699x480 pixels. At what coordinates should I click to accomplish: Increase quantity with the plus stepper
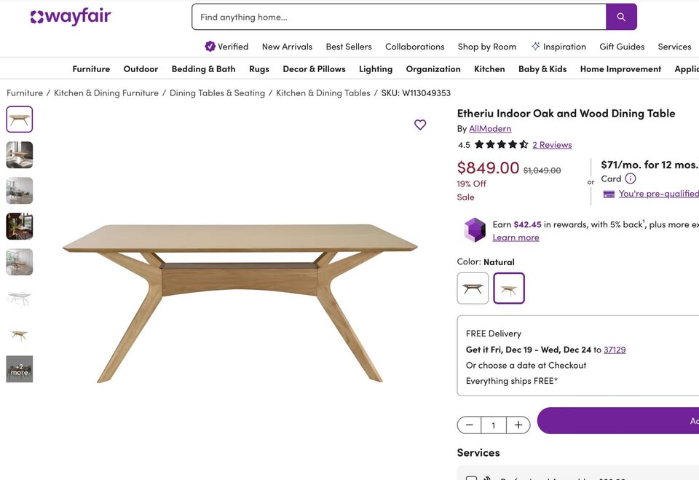click(518, 424)
